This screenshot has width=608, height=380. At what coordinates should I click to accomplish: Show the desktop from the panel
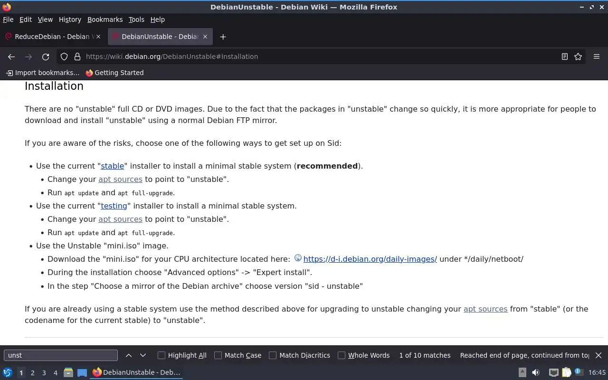[x=82, y=372]
